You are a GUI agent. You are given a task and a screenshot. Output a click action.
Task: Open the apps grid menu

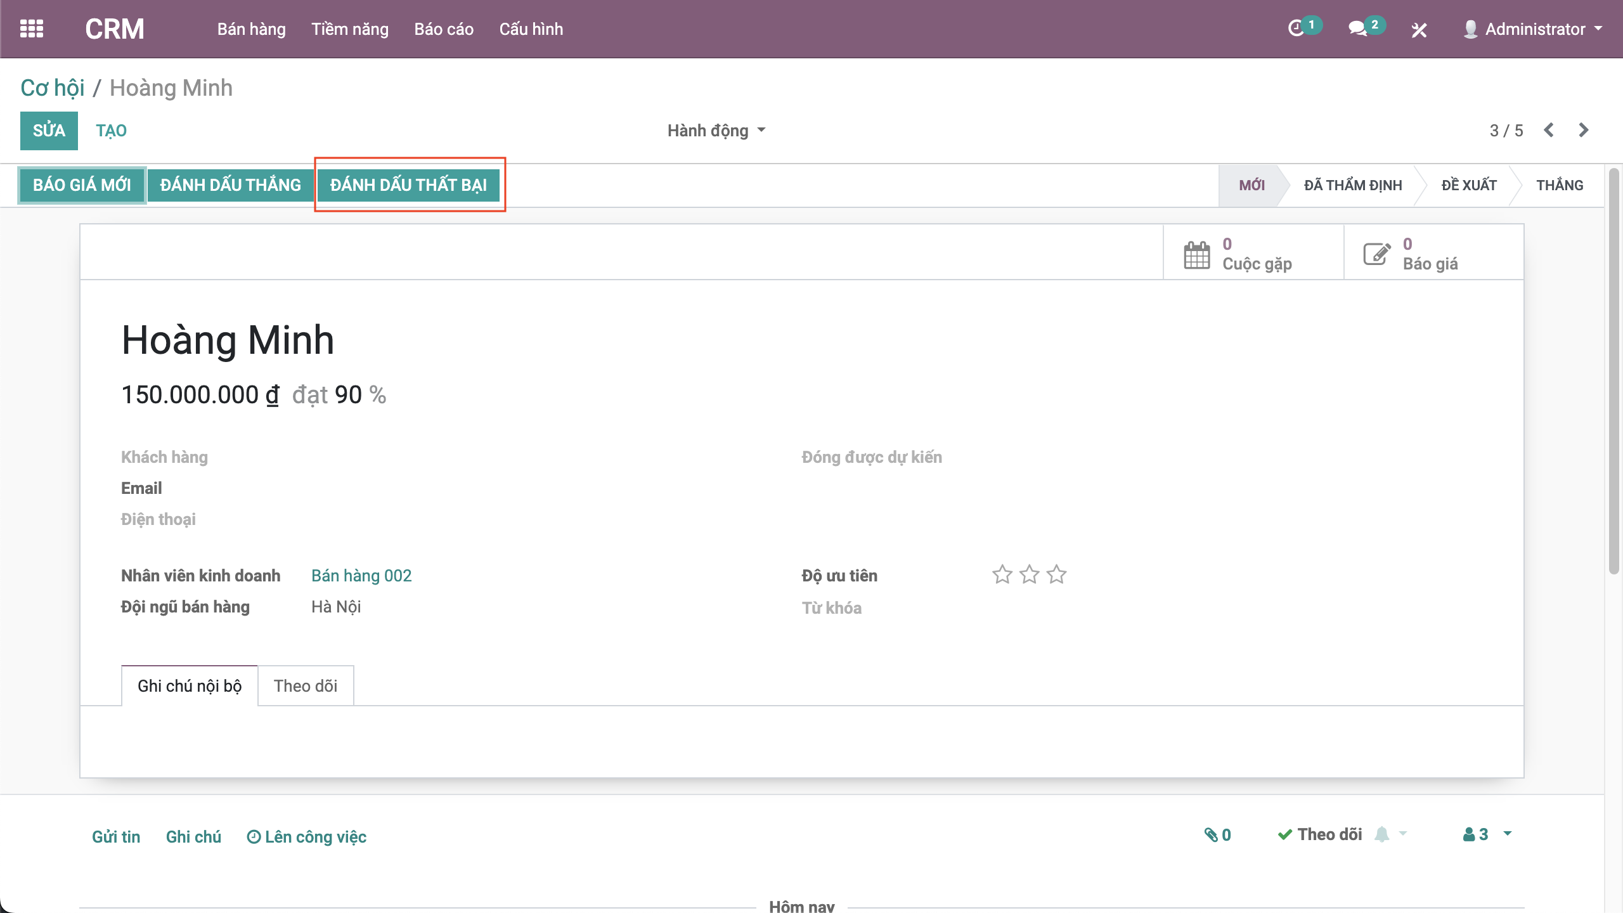[32, 29]
